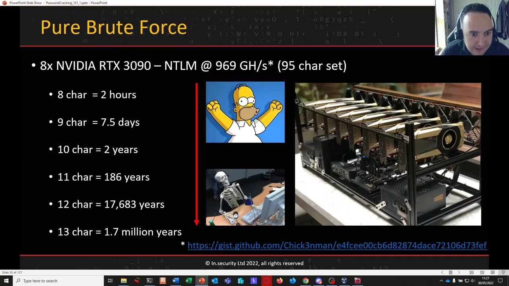Image resolution: width=509 pixels, height=286 pixels.
Task: Show hidden system tray icons
Action: coord(441,281)
